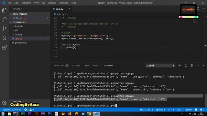Open the Selection menu
Viewport: 207px width, 116px height.
(26, 3)
